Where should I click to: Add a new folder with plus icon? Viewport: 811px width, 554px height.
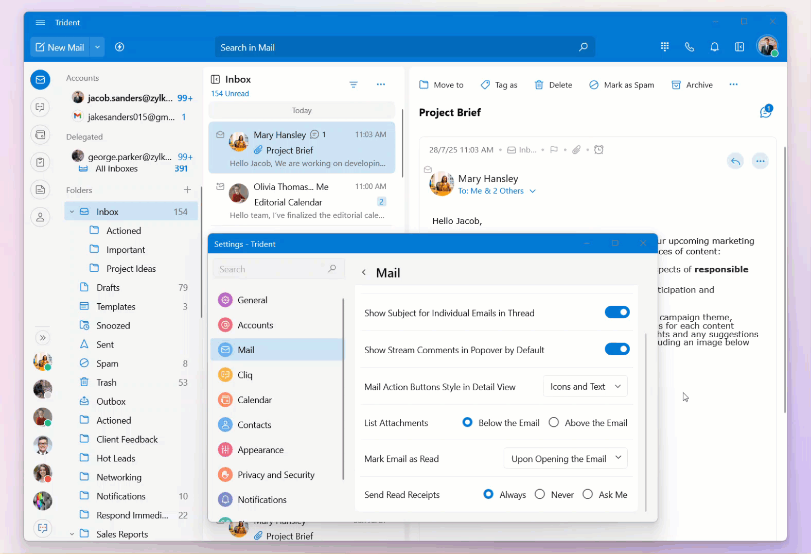[x=187, y=190]
